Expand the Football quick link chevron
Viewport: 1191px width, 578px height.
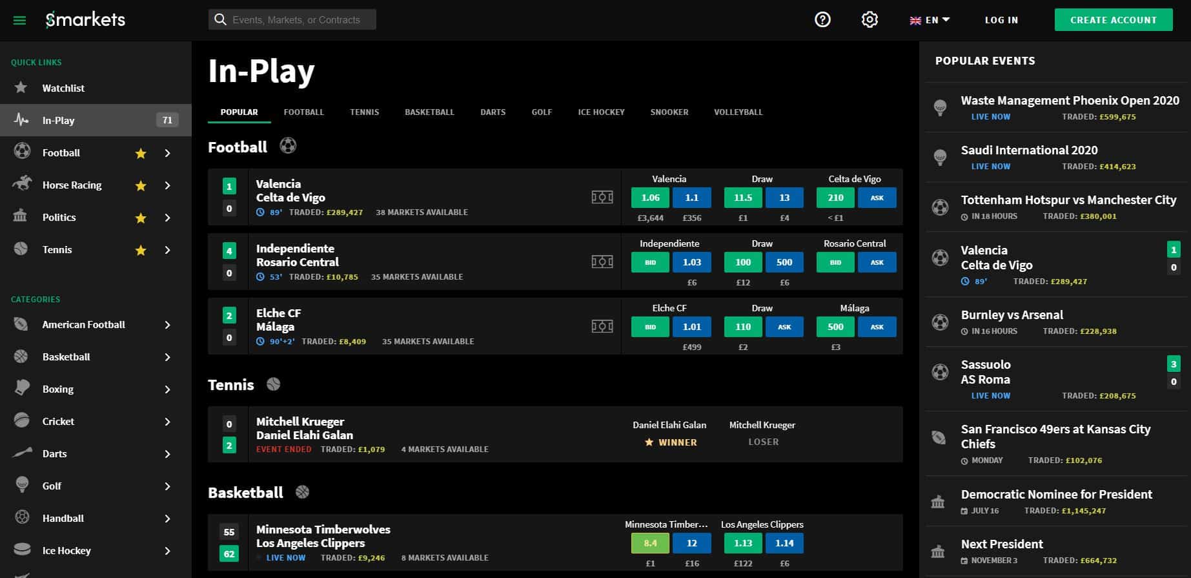(x=168, y=153)
